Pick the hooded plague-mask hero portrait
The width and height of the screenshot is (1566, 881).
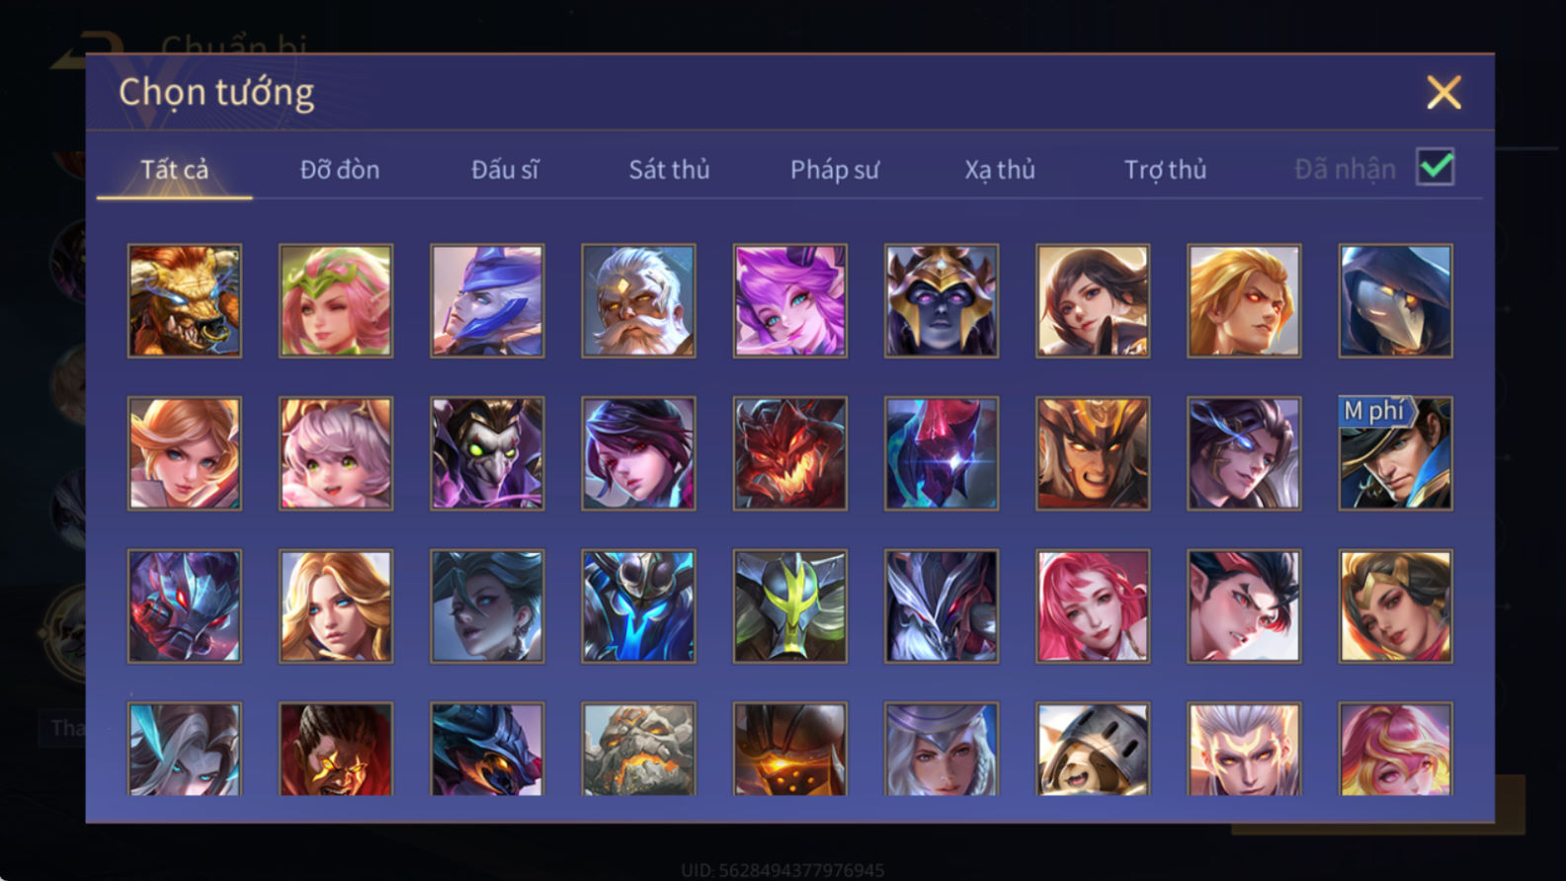click(x=1395, y=301)
